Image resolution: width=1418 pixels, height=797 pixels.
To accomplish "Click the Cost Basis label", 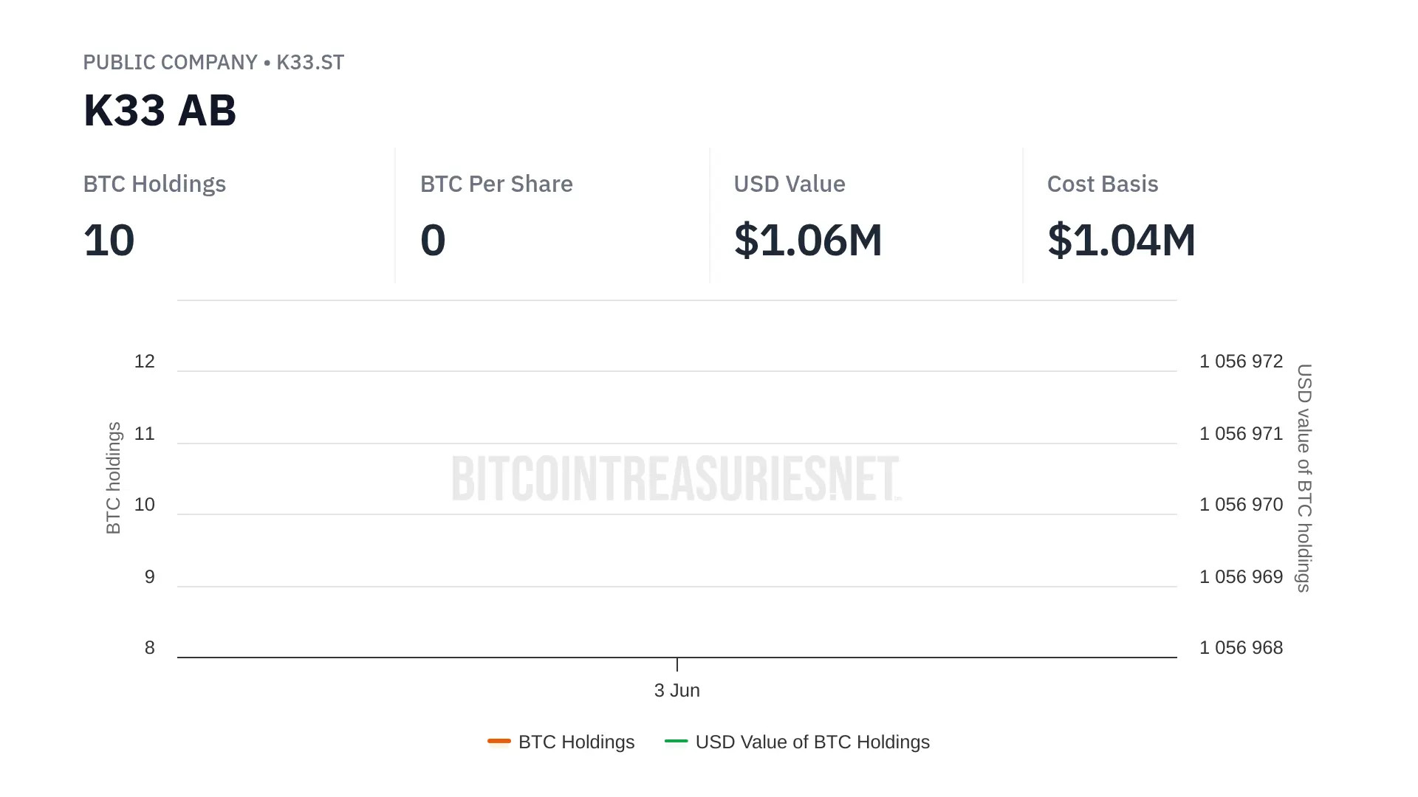I will point(1103,184).
